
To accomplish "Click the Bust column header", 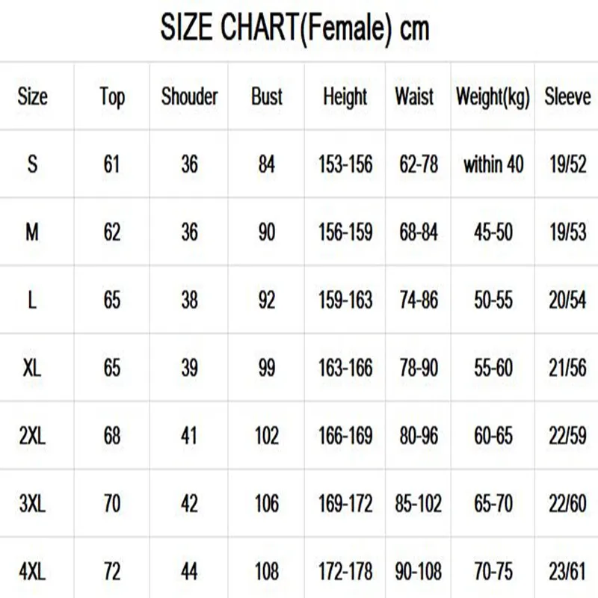I will [x=267, y=96].
